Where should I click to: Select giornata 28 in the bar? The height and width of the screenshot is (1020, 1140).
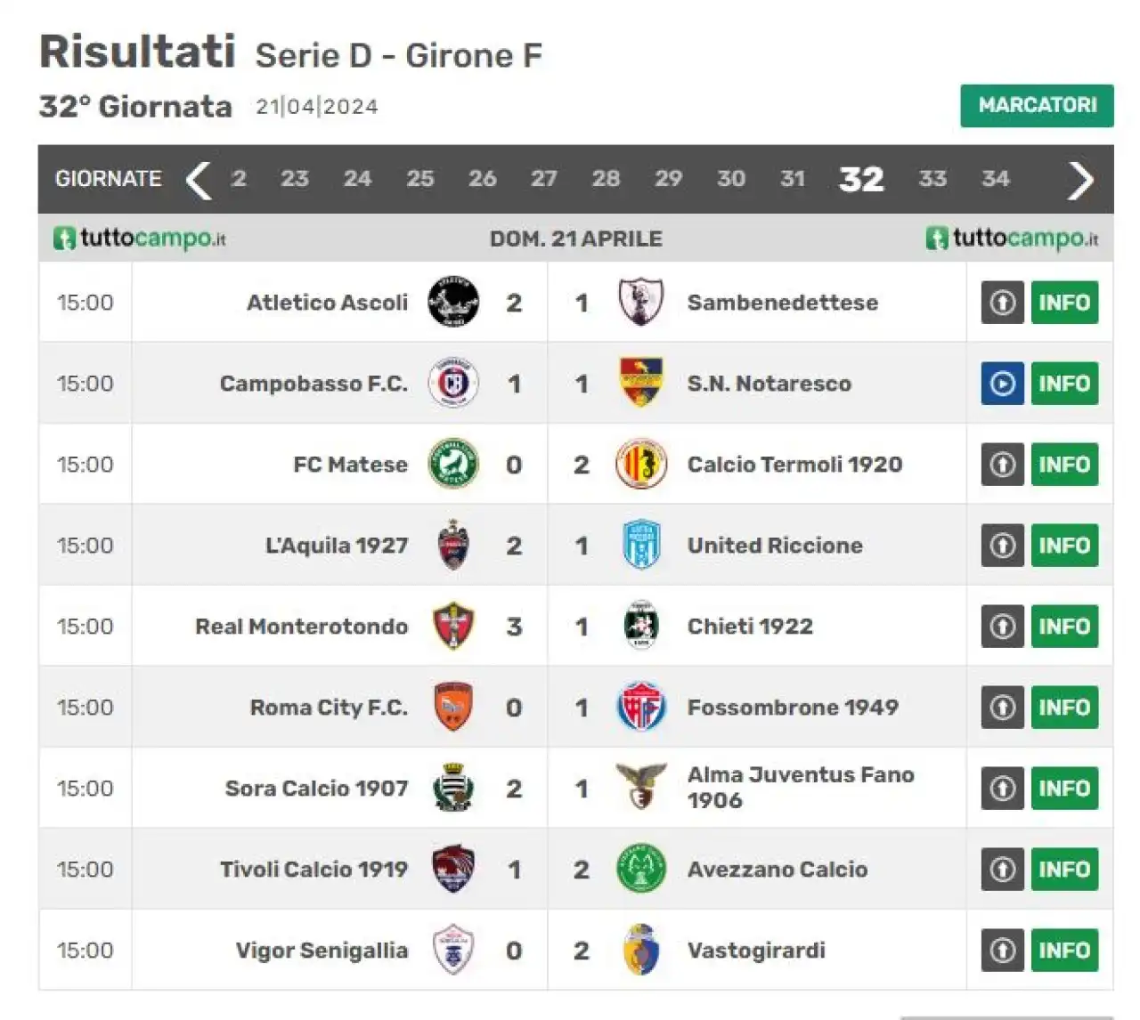606,179
